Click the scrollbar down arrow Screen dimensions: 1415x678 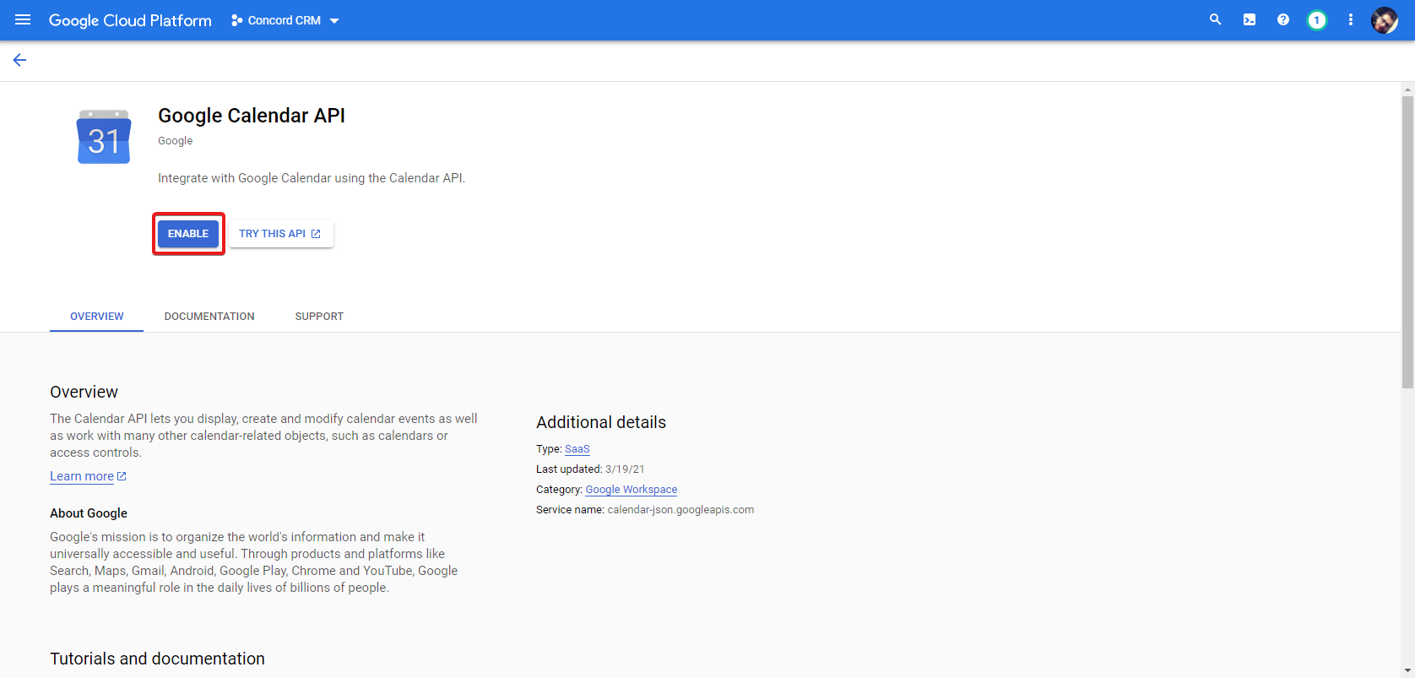(x=1407, y=671)
